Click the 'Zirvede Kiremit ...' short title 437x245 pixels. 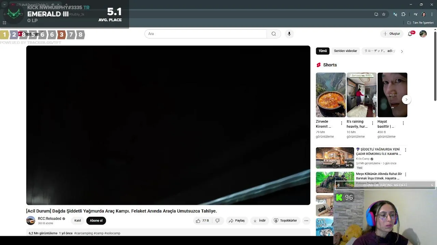[x=323, y=124]
